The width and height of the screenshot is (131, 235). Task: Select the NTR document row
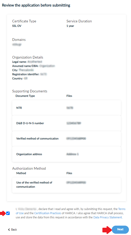[67, 108]
